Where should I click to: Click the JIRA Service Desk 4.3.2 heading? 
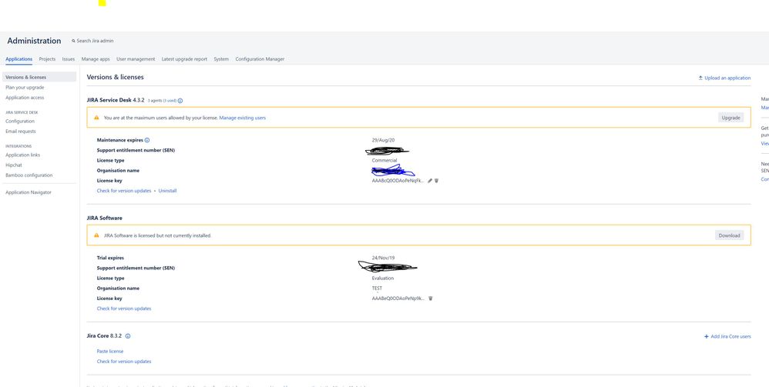pos(116,100)
